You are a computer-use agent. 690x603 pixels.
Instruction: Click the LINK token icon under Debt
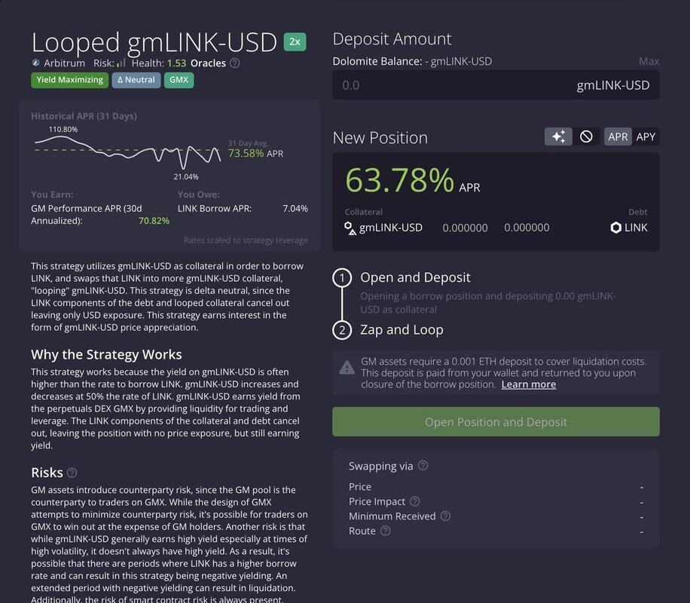pyautogui.click(x=616, y=228)
